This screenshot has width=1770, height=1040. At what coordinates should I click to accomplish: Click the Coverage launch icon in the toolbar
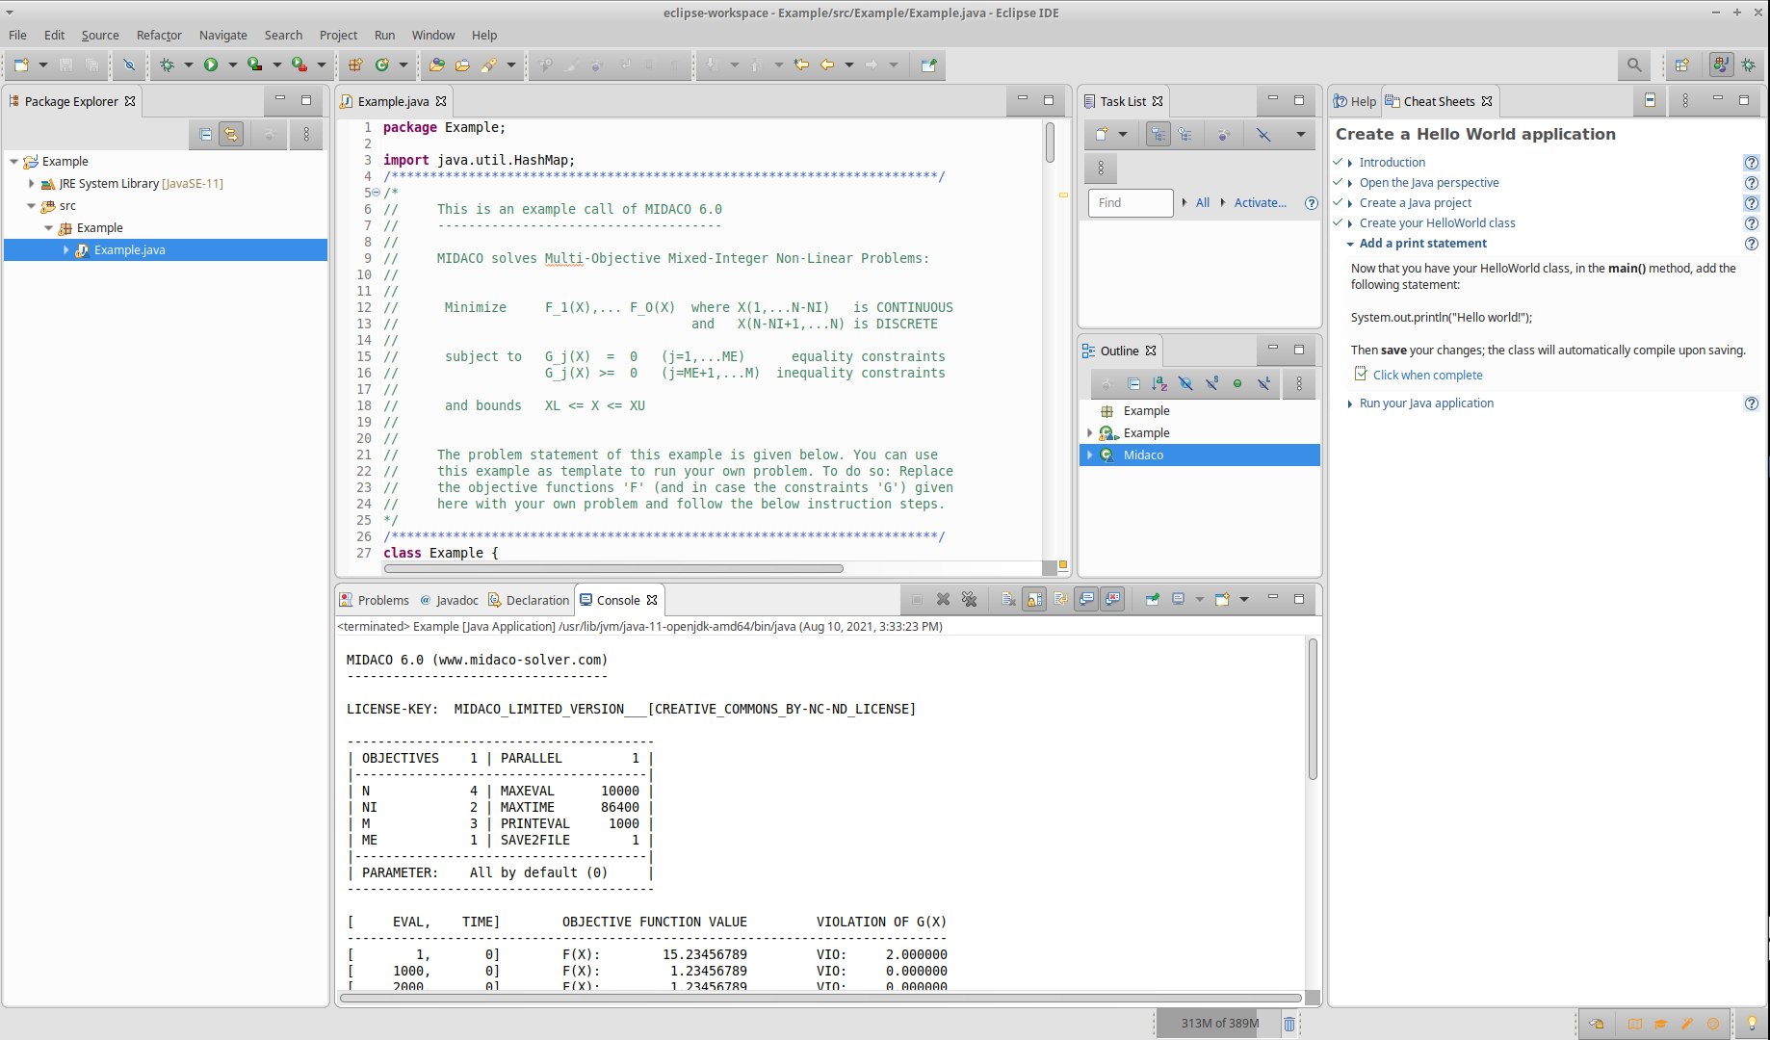255,65
